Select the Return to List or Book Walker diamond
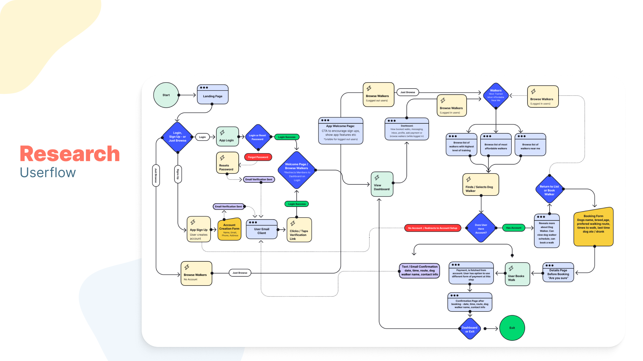This screenshot has height=361, width=643. coord(549,190)
